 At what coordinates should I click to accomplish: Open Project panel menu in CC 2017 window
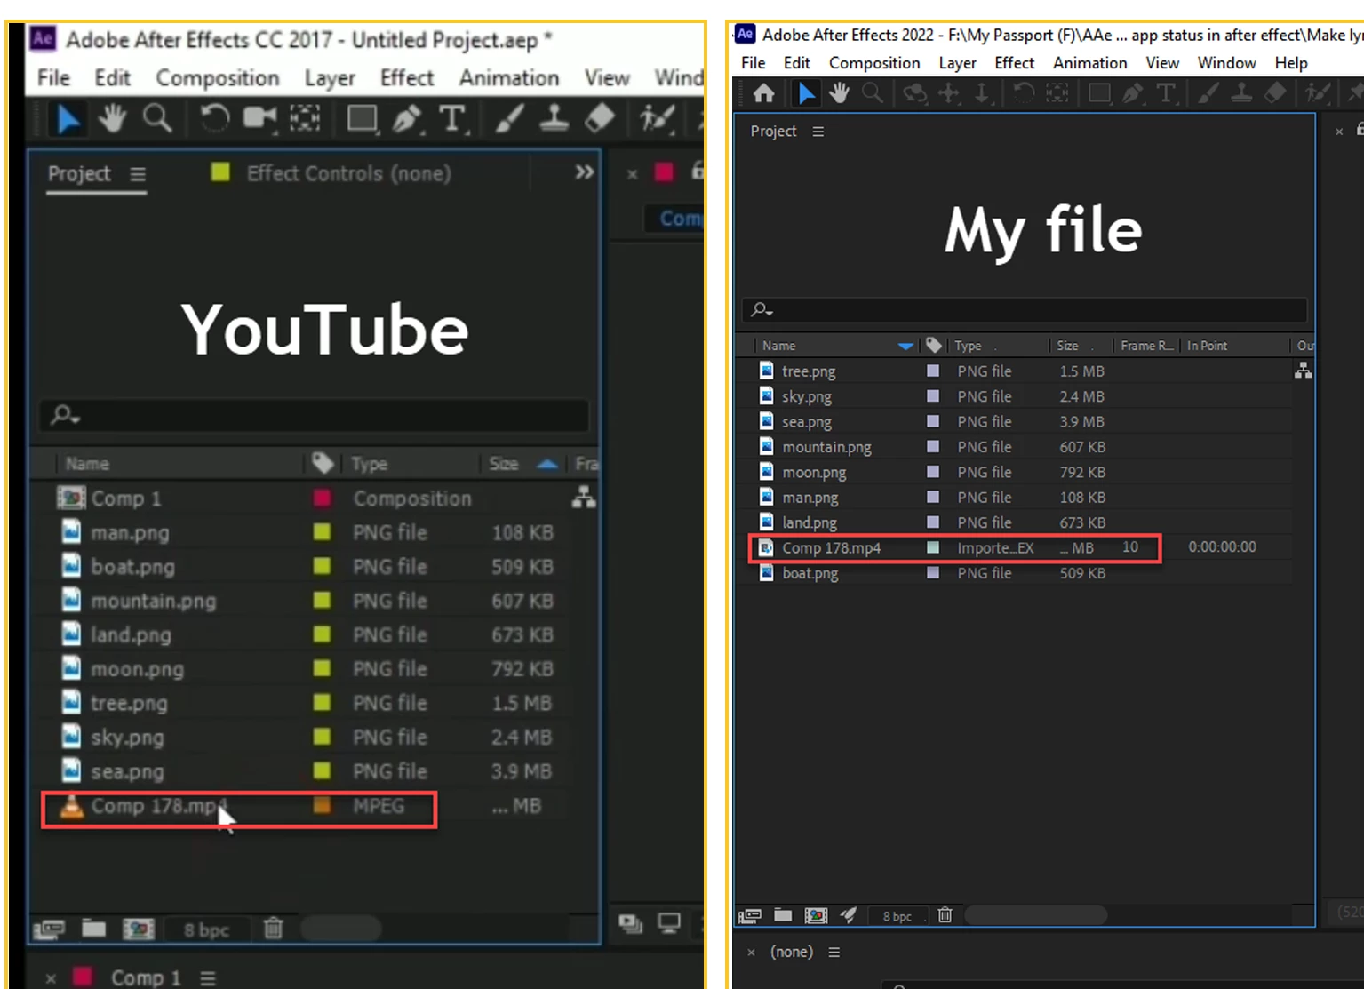138,174
